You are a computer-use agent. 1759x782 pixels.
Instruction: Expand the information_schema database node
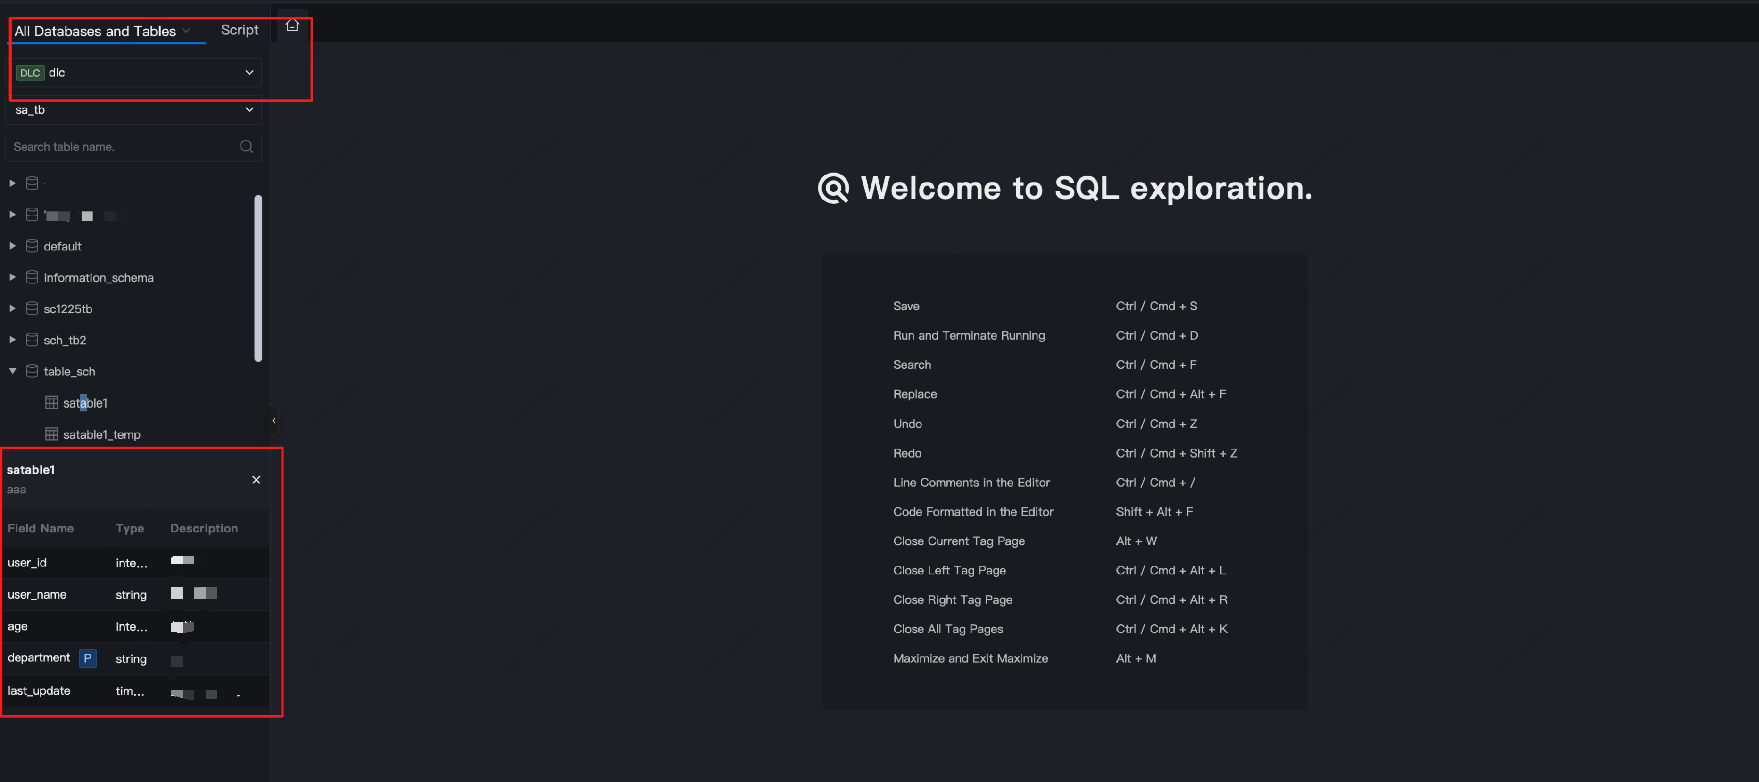click(12, 277)
